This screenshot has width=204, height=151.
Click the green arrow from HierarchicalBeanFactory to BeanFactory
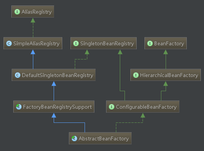click(166, 59)
